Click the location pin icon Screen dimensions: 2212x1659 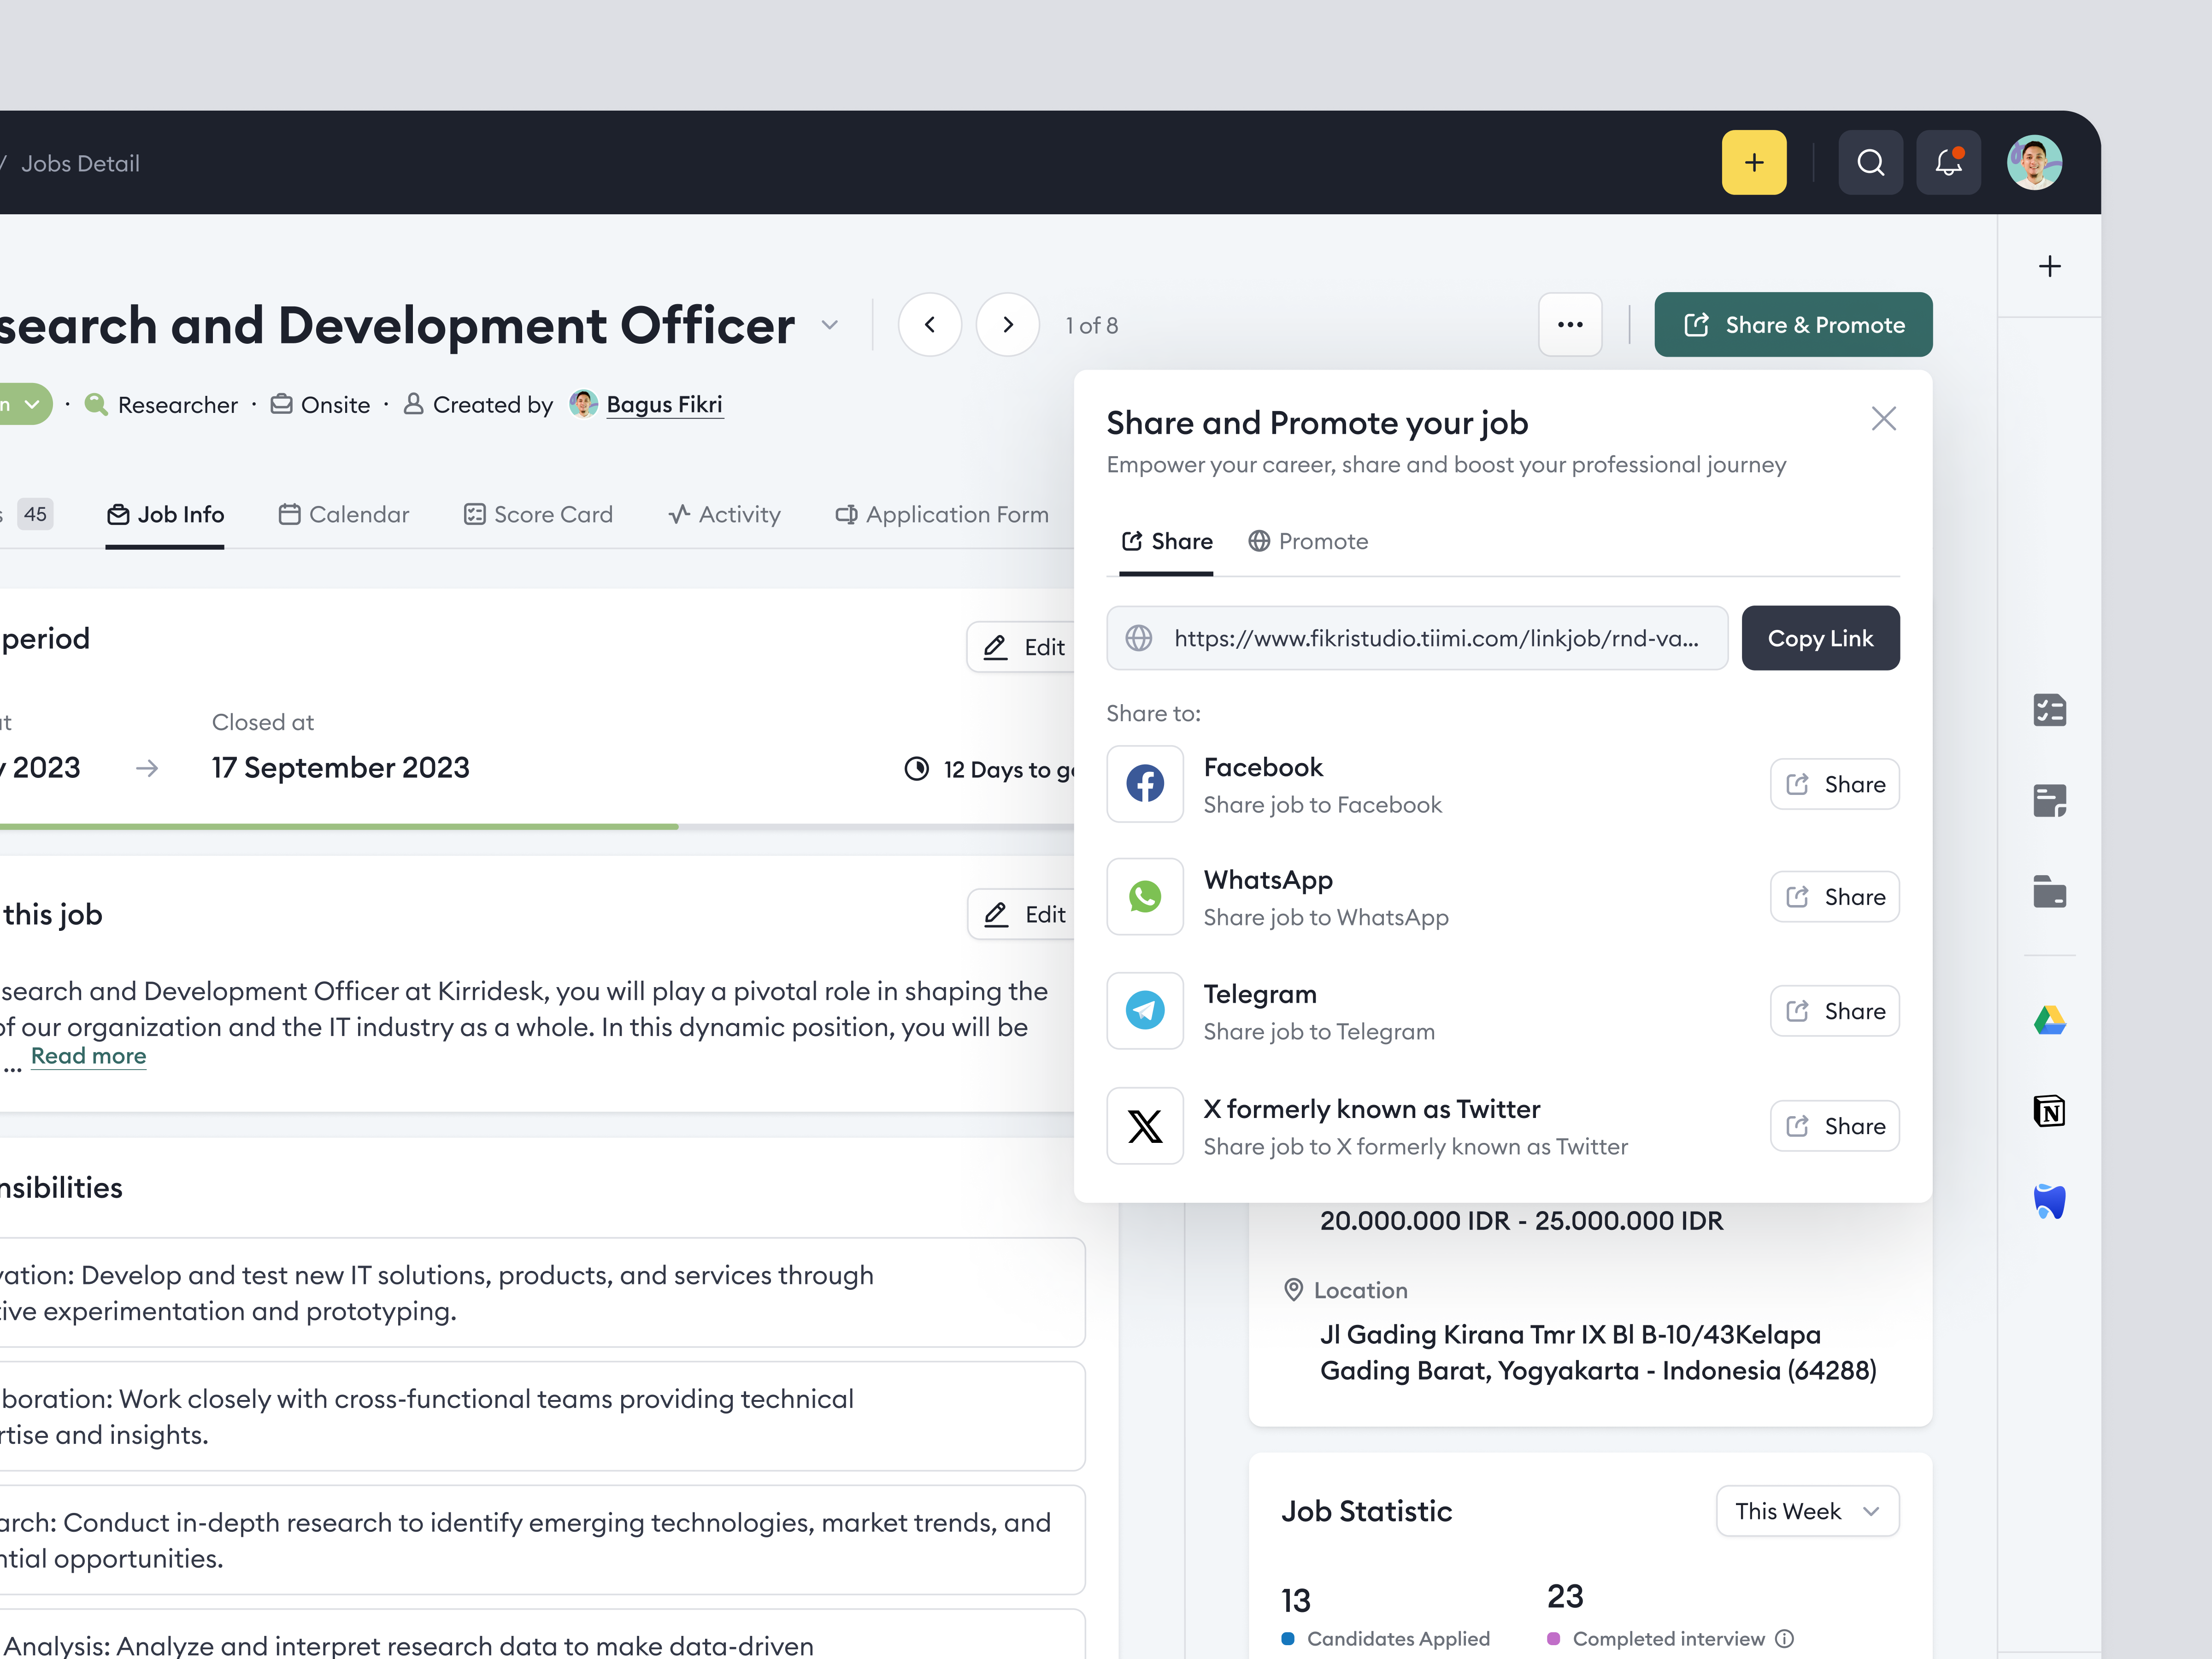coord(1293,1289)
